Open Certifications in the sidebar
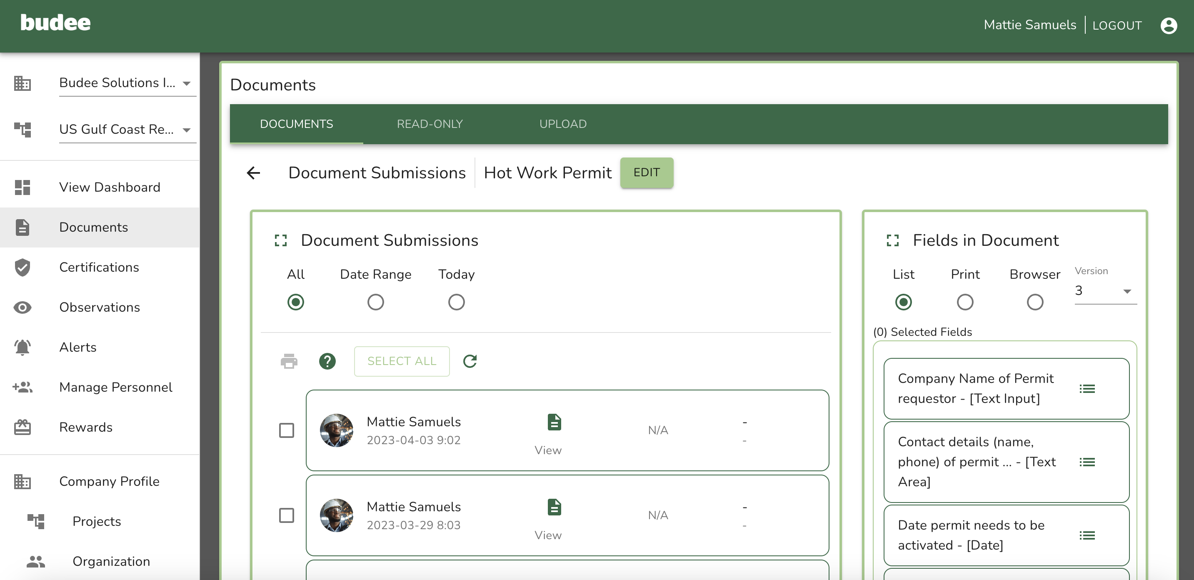1194x580 pixels. (x=99, y=267)
